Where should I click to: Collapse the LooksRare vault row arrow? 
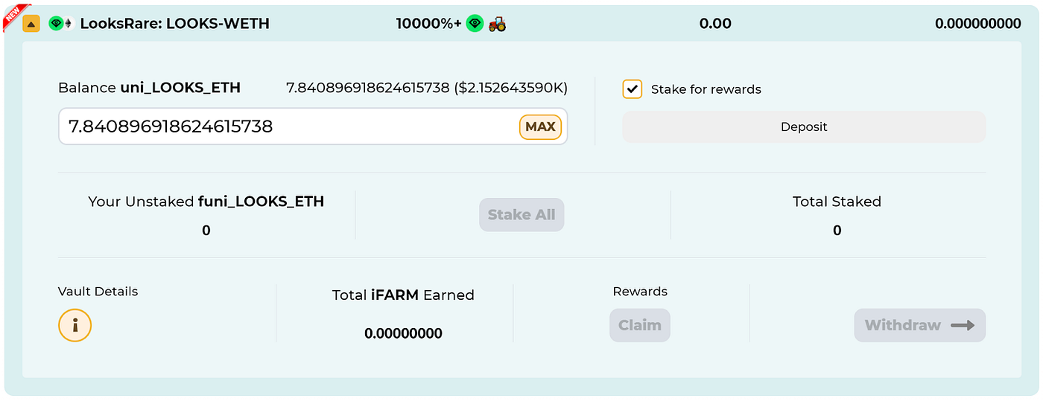(x=31, y=24)
